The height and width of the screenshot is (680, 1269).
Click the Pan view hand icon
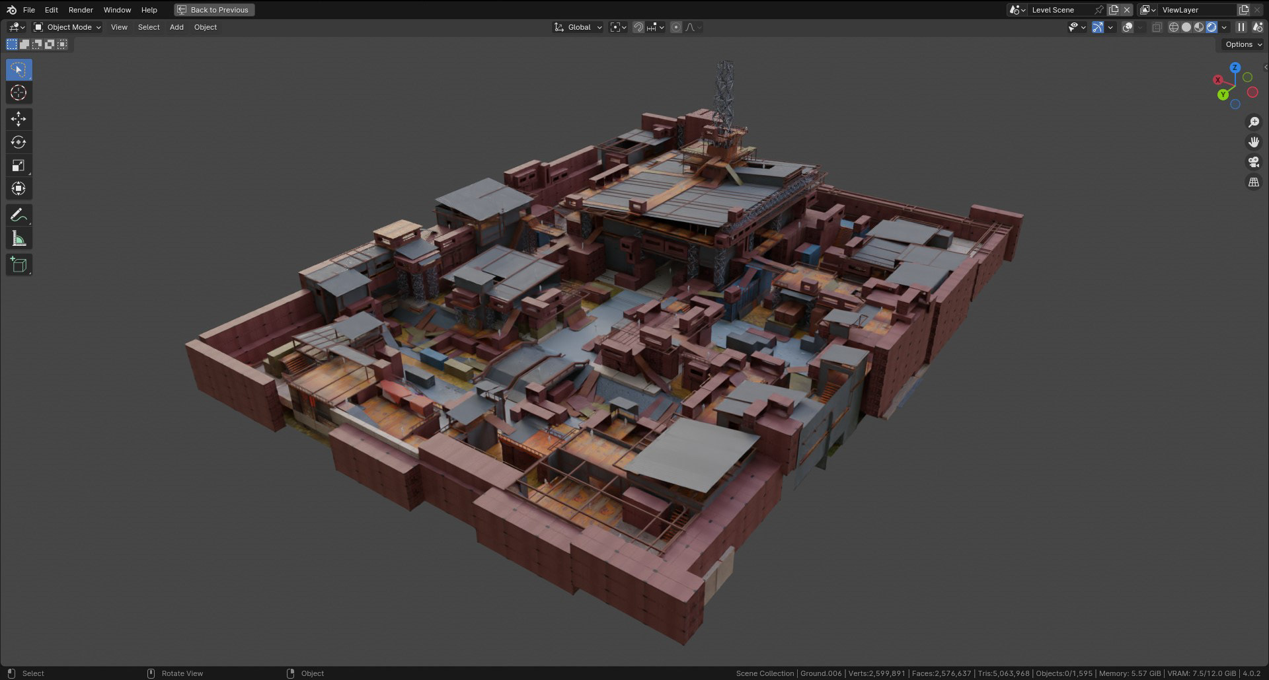click(x=1253, y=142)
